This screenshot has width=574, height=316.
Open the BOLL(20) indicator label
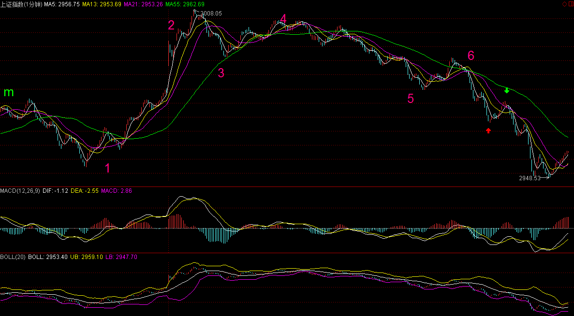click(13, 257)
